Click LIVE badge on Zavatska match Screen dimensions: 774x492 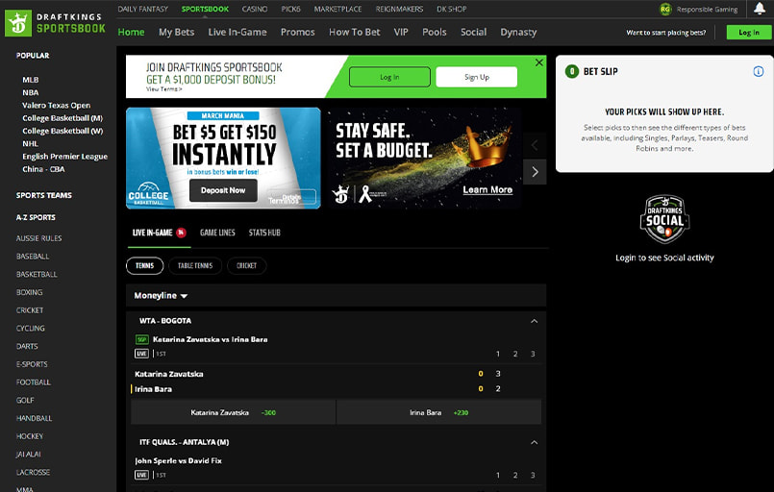point(141,354)
